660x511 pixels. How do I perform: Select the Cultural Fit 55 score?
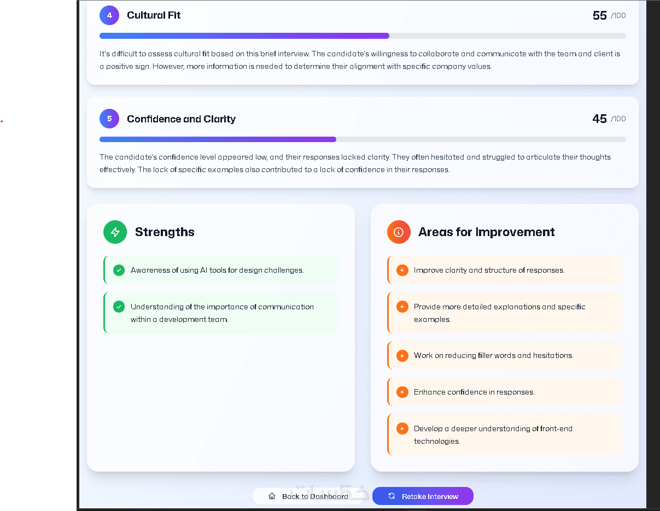pyautogui.click(x=600, y=15)
